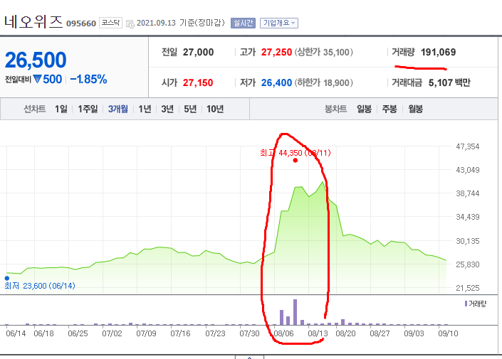
Task: Click the red 최고 44,350 high marker dot
Action: [x=296, y=160]
